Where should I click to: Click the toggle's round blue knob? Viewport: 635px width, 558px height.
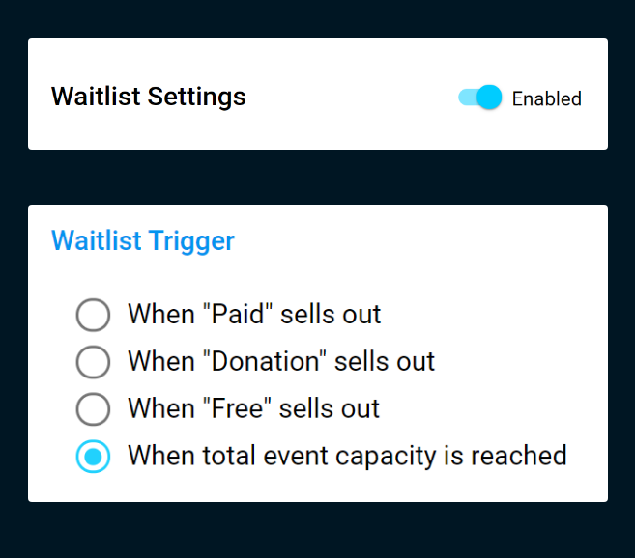[490, 98]
